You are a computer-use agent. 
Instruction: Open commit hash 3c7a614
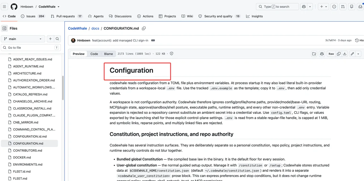pyautogui.click(x=330, y=40)
